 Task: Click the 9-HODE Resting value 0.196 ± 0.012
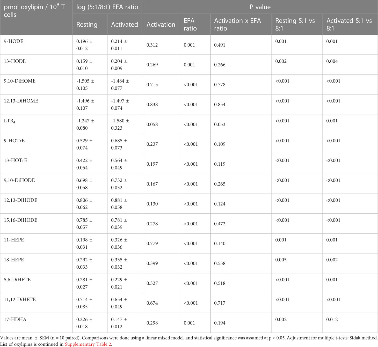(84, 45)
